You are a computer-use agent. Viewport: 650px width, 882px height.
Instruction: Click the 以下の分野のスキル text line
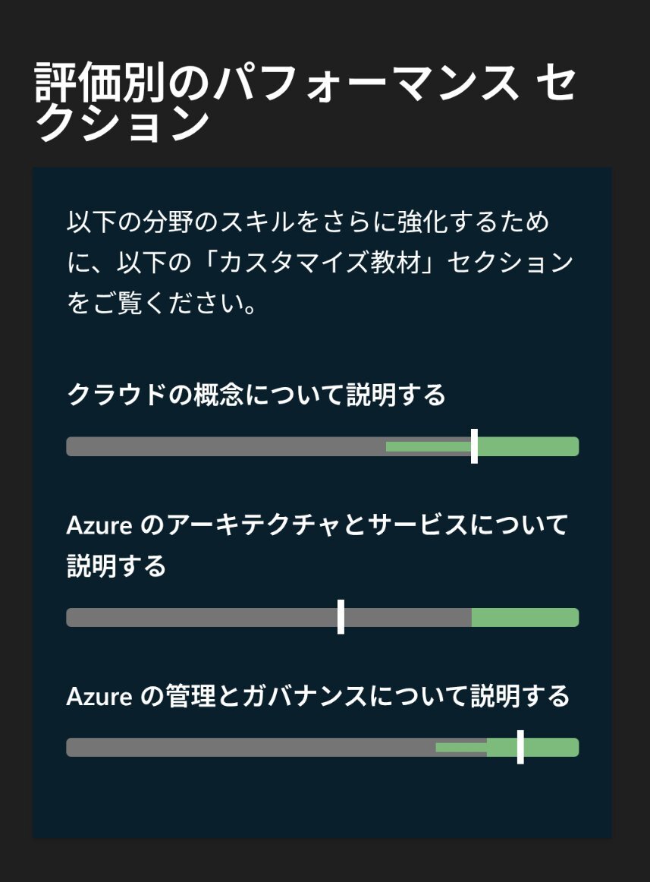click(x=307, y=223)
